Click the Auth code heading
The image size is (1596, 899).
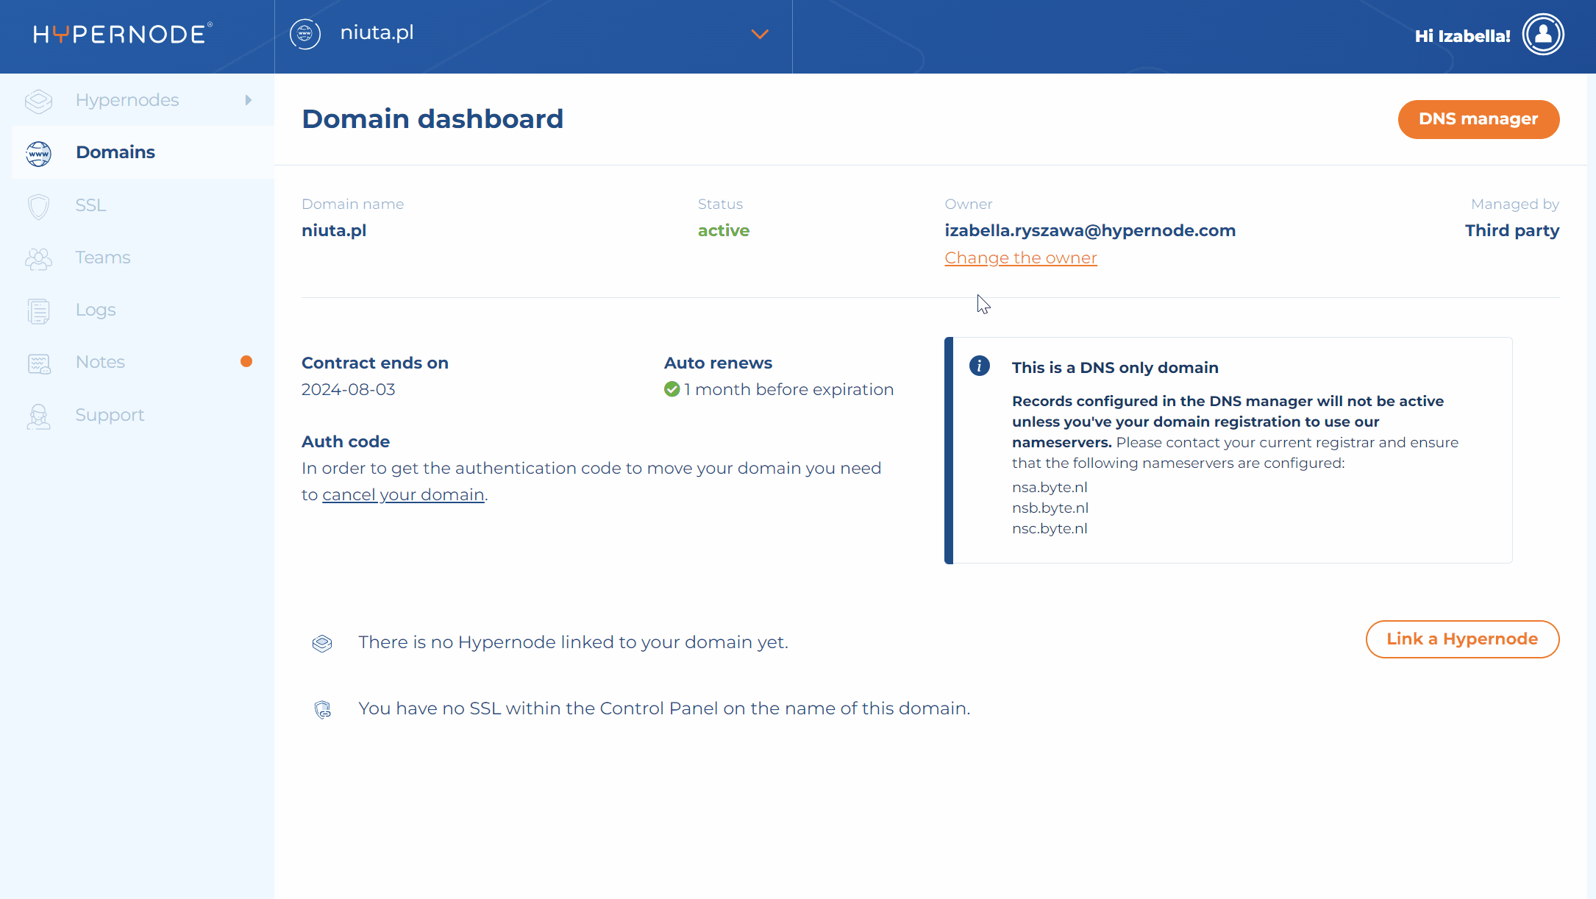point(346,442)
